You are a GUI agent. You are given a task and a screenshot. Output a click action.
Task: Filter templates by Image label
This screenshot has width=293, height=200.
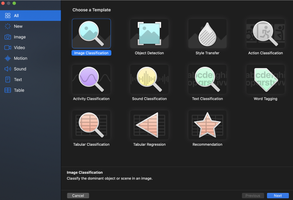[20, 37]
